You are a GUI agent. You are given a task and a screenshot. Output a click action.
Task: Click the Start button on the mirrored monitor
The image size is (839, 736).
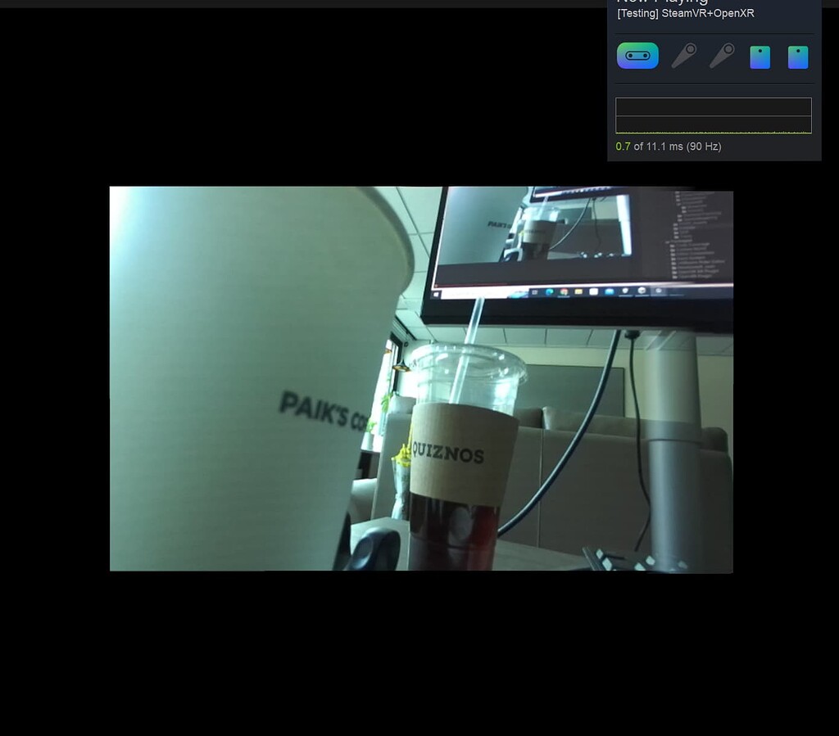pos(435,292)
